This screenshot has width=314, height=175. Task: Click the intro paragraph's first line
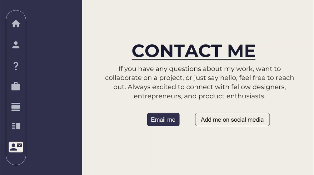pyautogui.click(x=199, y=69)
